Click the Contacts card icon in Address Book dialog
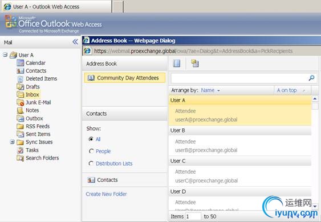The height and width of the screenshot is (222, 321). (91, 180)
